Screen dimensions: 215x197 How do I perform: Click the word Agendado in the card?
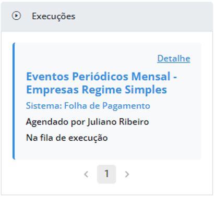[x=47, y=122]
